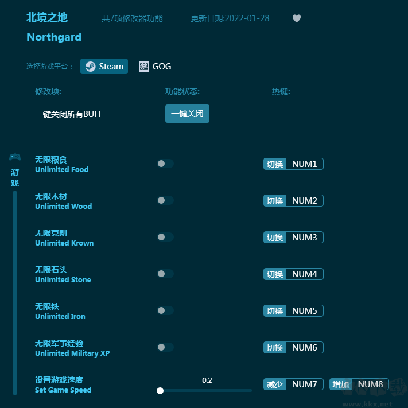Toggle Unlimited Food switch
Image resolution: width=408 pixels, height=408 pixels.
(x=165, y=164)
